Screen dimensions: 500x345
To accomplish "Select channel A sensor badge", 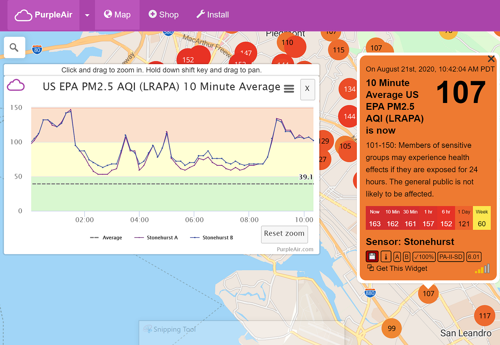I will (397, 257).
